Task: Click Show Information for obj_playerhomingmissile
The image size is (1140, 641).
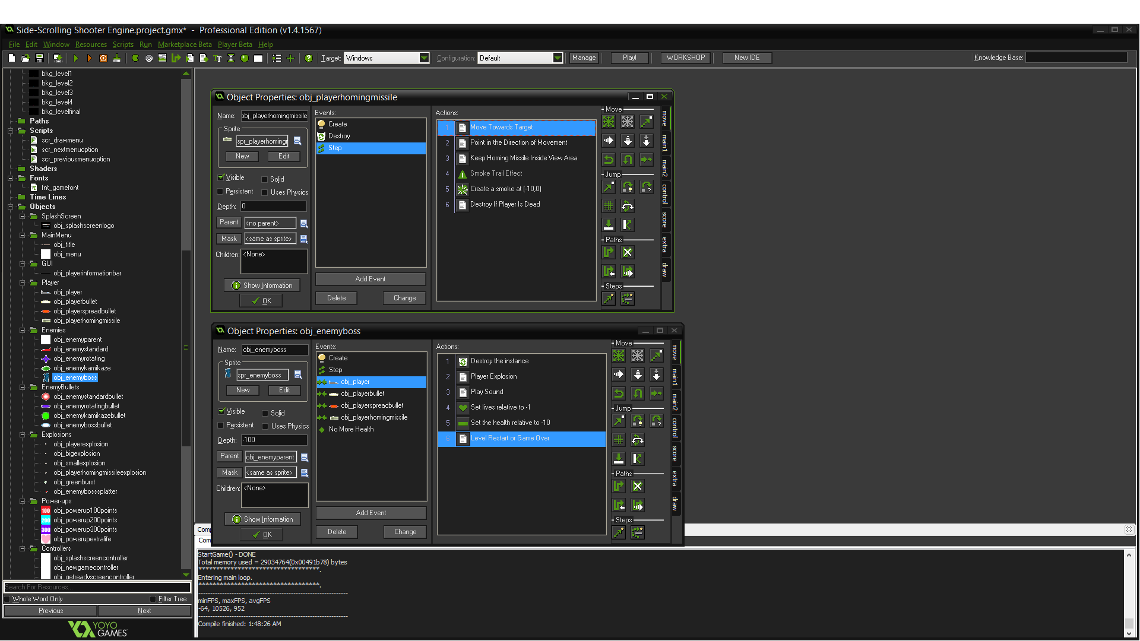Action: [x=262, y=285]
